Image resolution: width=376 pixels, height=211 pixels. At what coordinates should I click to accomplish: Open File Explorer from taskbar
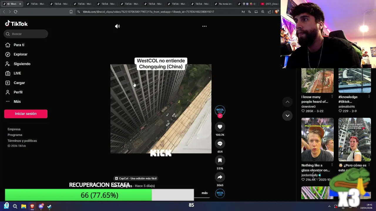pyautogui.click(x=23, y=206)
